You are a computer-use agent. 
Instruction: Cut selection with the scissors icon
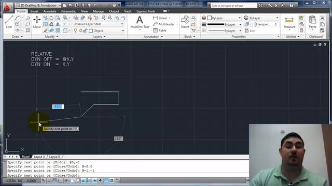click(322, 18)
